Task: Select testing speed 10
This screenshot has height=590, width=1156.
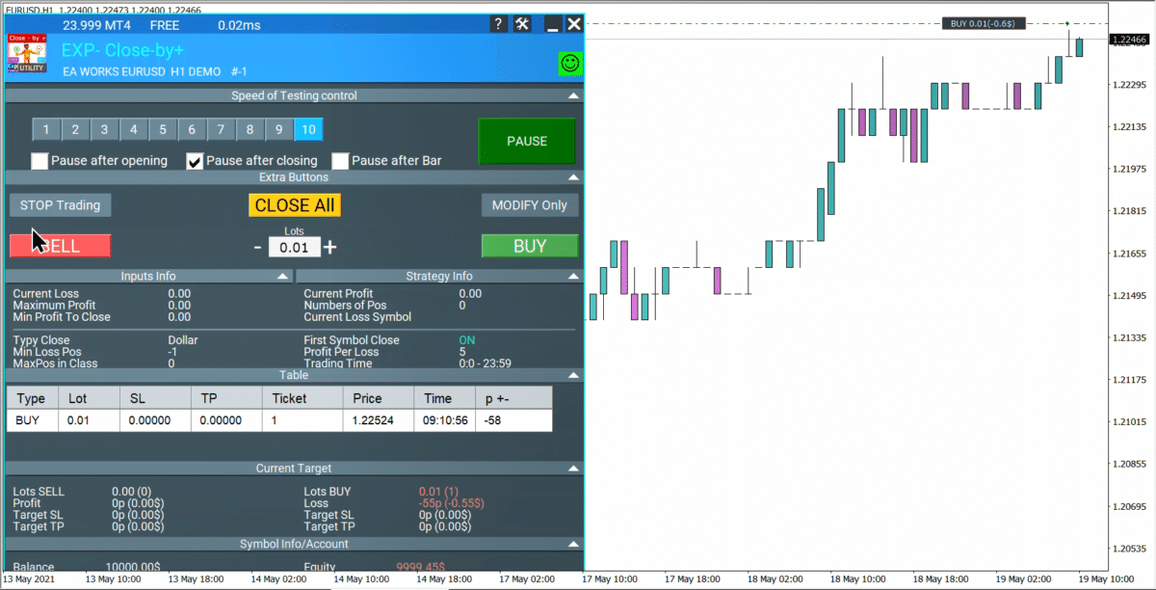Action: [308, 130]
